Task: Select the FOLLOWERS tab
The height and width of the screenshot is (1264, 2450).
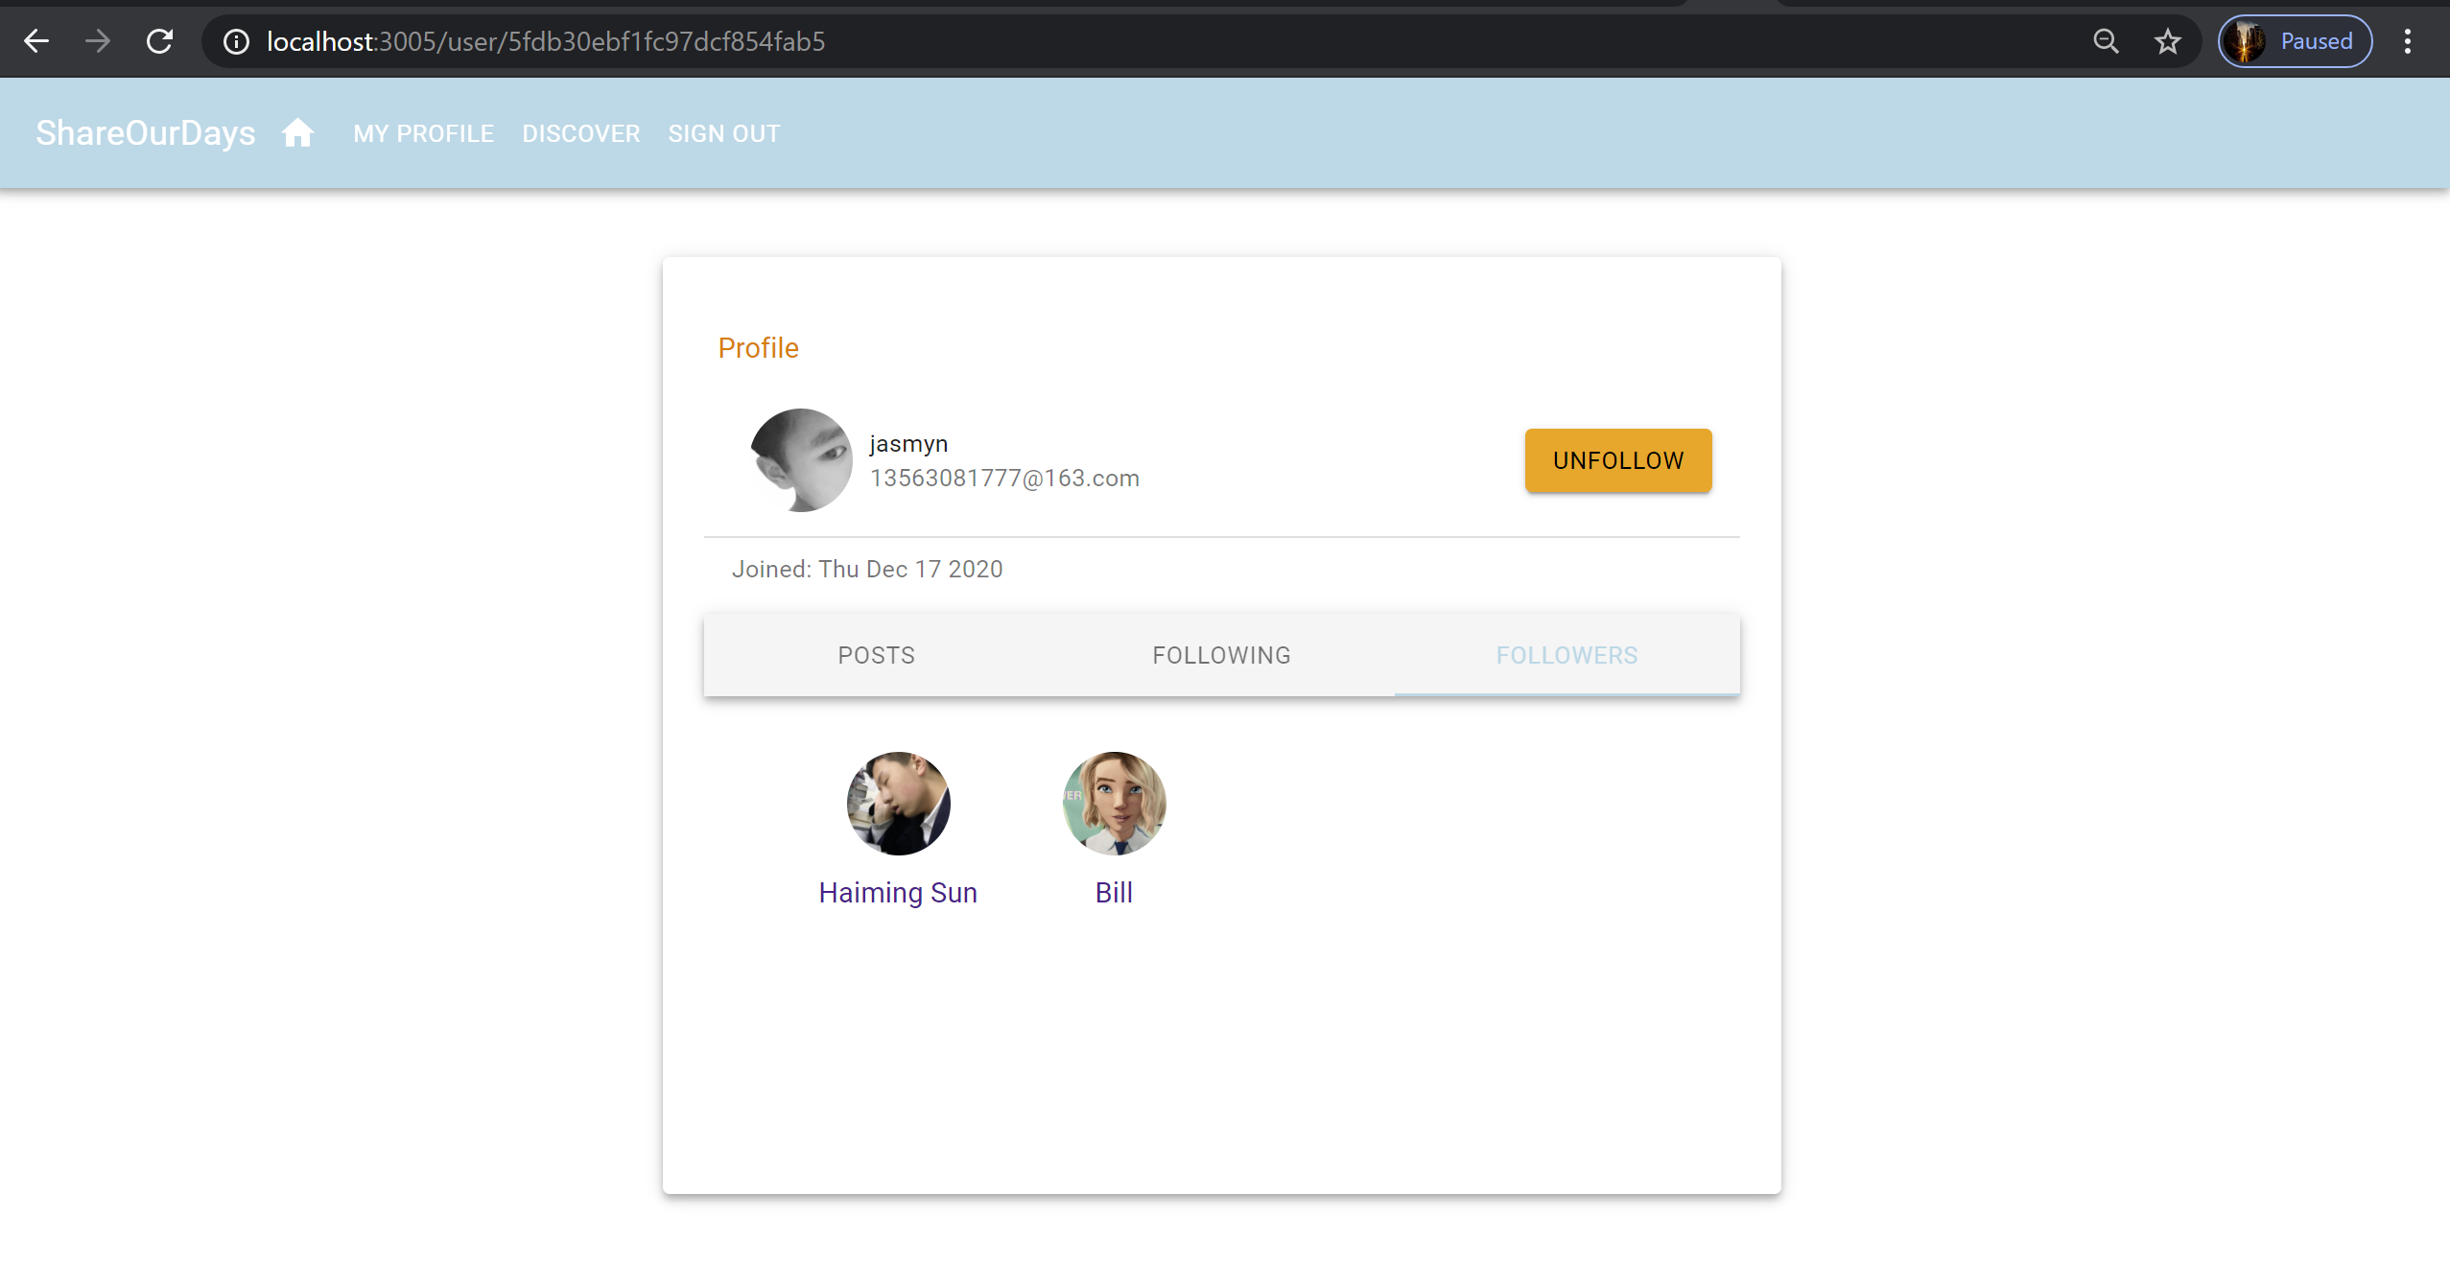Action: click(x=1567, y=655)
